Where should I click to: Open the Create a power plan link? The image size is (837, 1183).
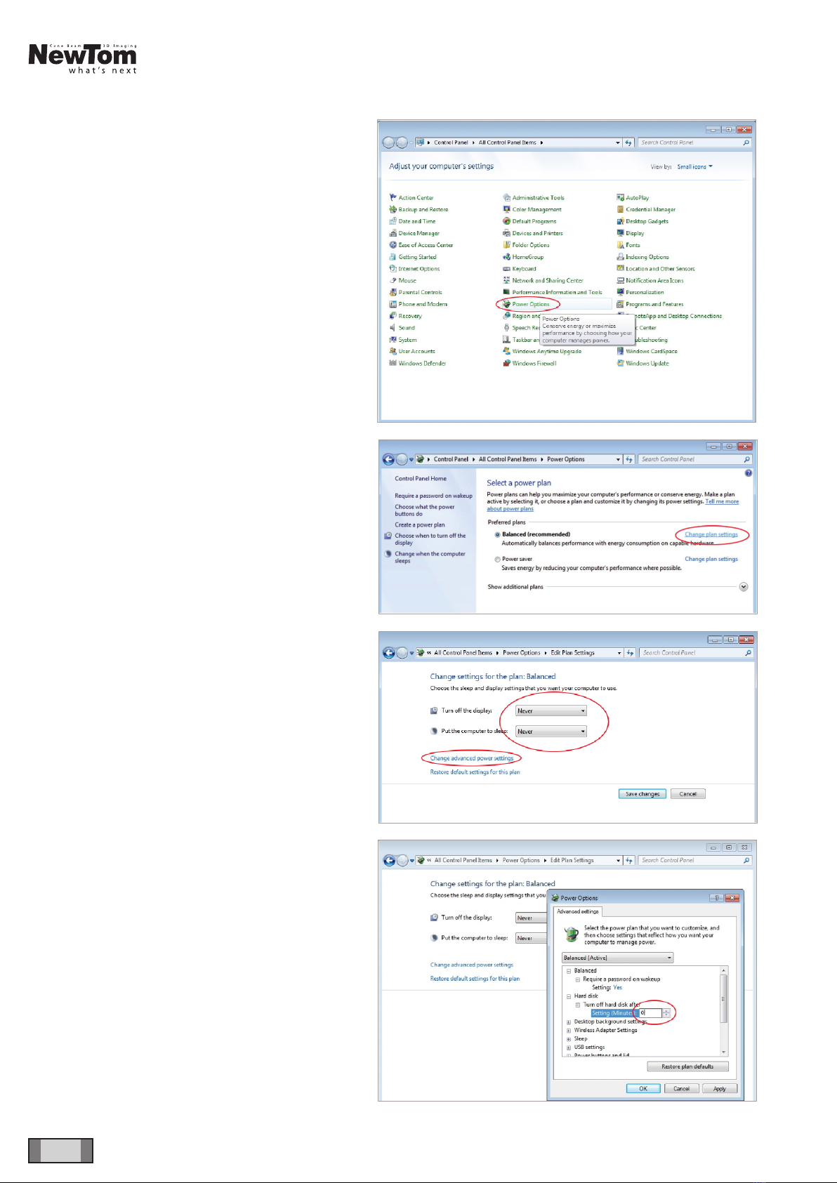(420, 525)
